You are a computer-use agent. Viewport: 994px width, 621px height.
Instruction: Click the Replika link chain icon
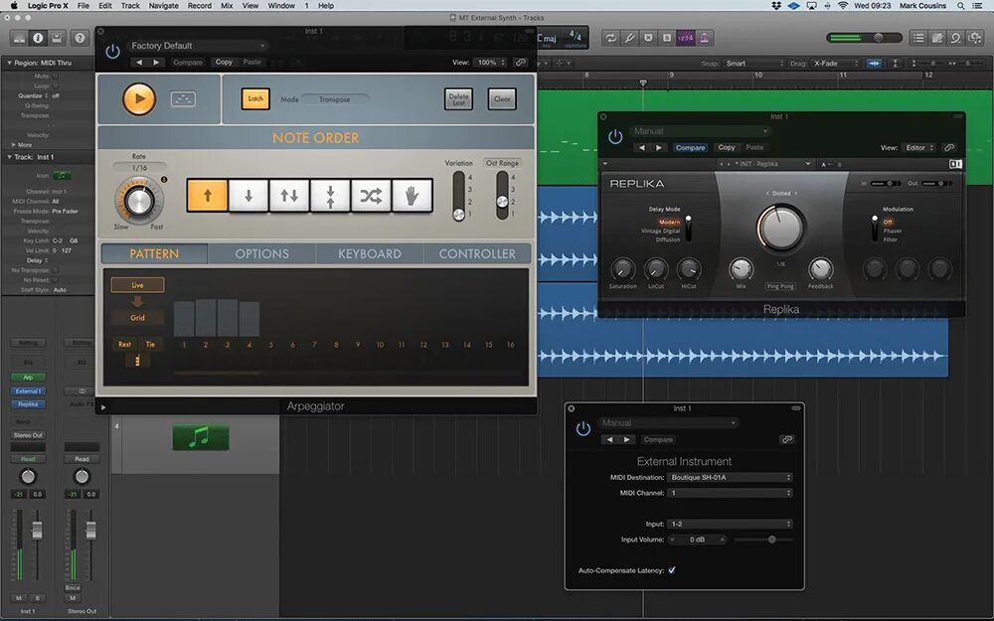[x=949, y=148]
